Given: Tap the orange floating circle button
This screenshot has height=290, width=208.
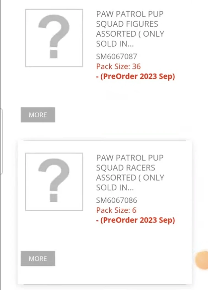Looking at the screenshot, I should (202, 260).
